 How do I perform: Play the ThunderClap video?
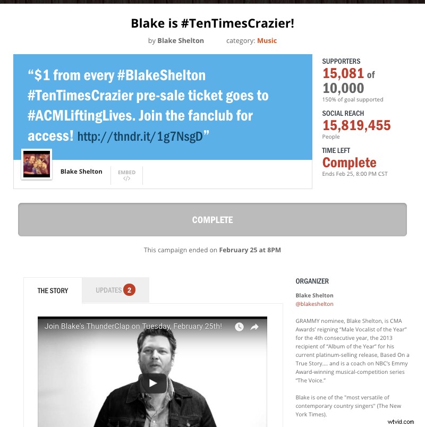152,382
